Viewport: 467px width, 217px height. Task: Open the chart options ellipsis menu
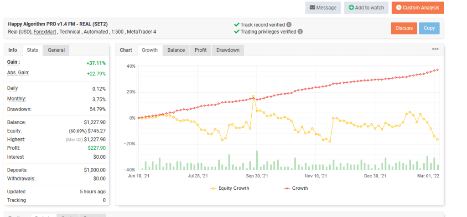(x=435, y=49)
